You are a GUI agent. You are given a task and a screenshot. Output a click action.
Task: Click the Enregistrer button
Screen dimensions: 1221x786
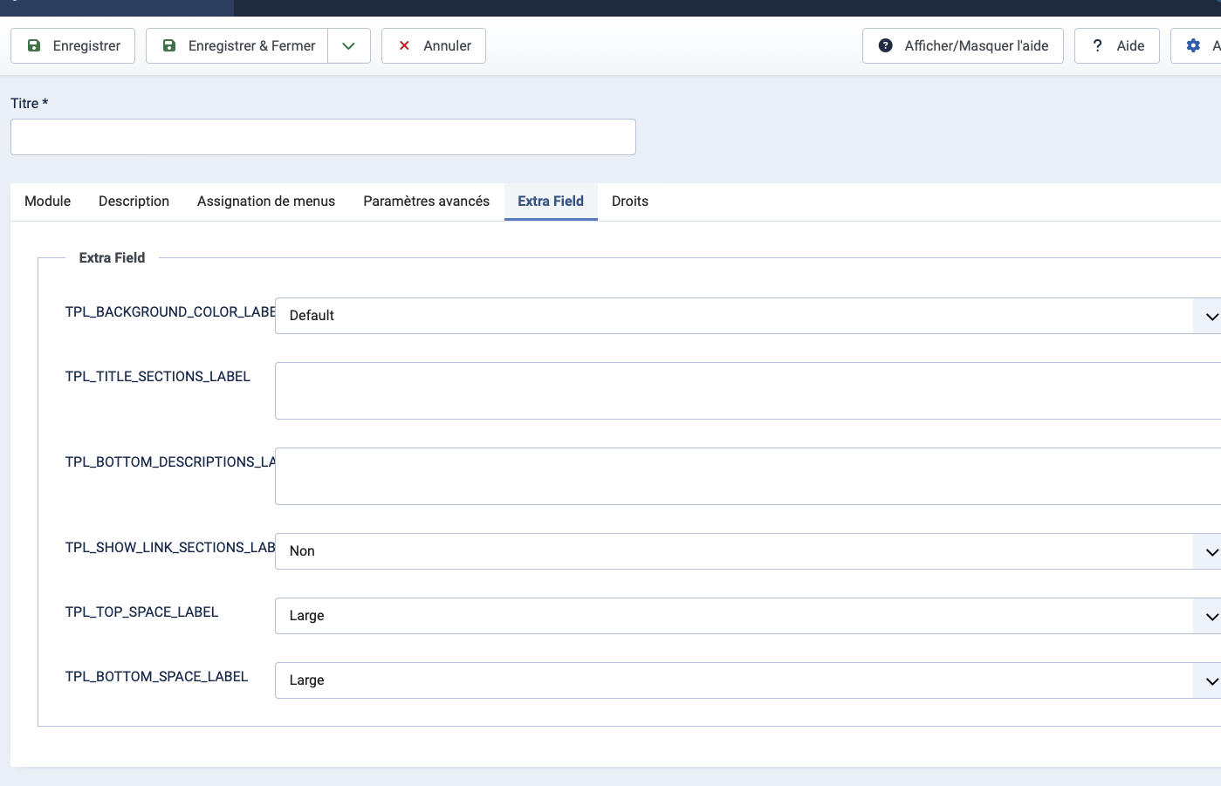(72, 46)
